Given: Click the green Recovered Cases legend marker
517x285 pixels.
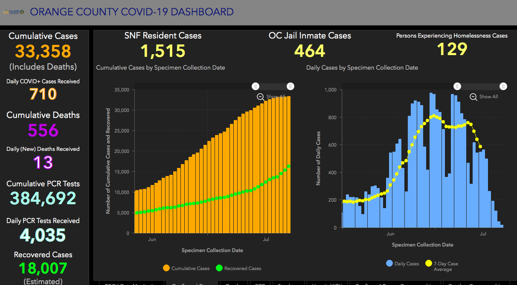Looking at the screenshot, I should coord(219,268).
